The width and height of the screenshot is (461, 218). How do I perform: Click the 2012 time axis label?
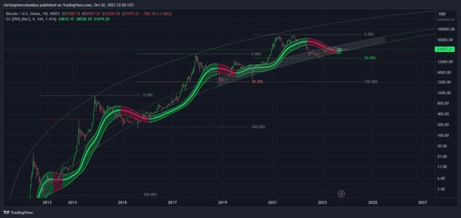click(x=47, y=202)
